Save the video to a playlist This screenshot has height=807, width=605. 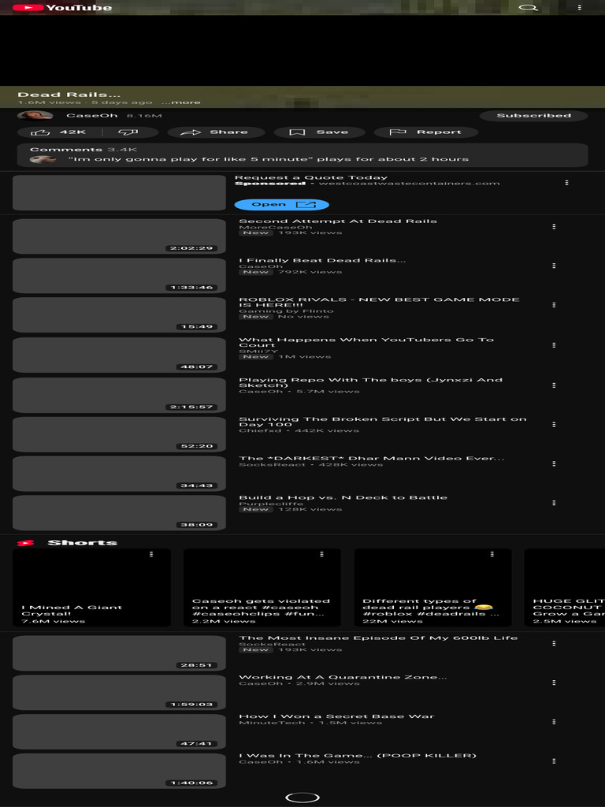[x=319, y=132]
